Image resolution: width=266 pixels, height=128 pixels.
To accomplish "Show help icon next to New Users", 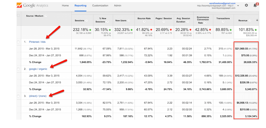I will tap(129, 21).
